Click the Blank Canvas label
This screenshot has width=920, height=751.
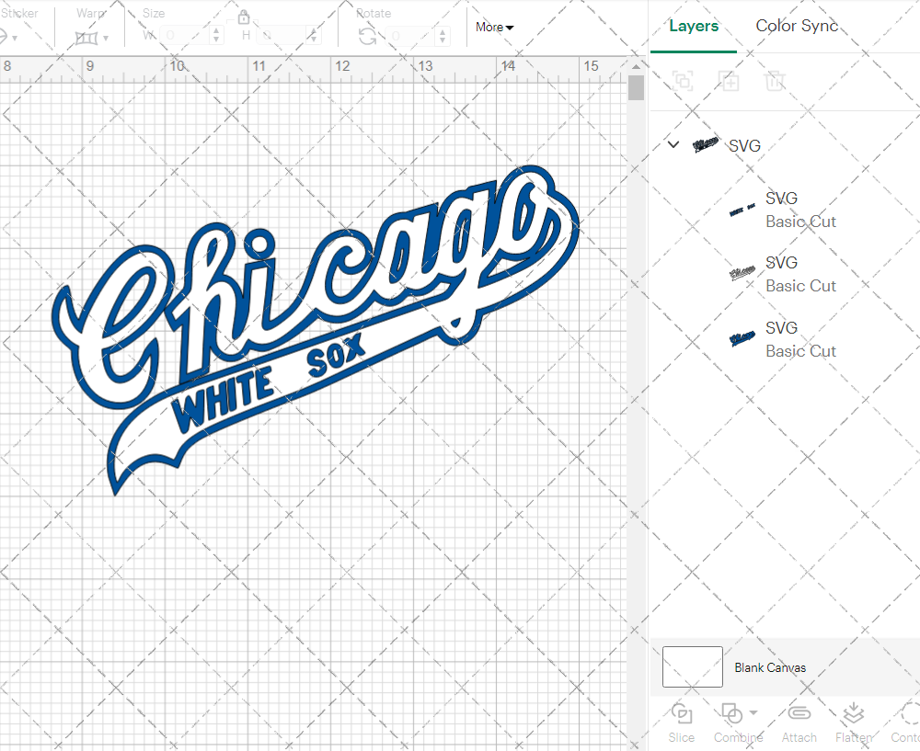point(770,667)
